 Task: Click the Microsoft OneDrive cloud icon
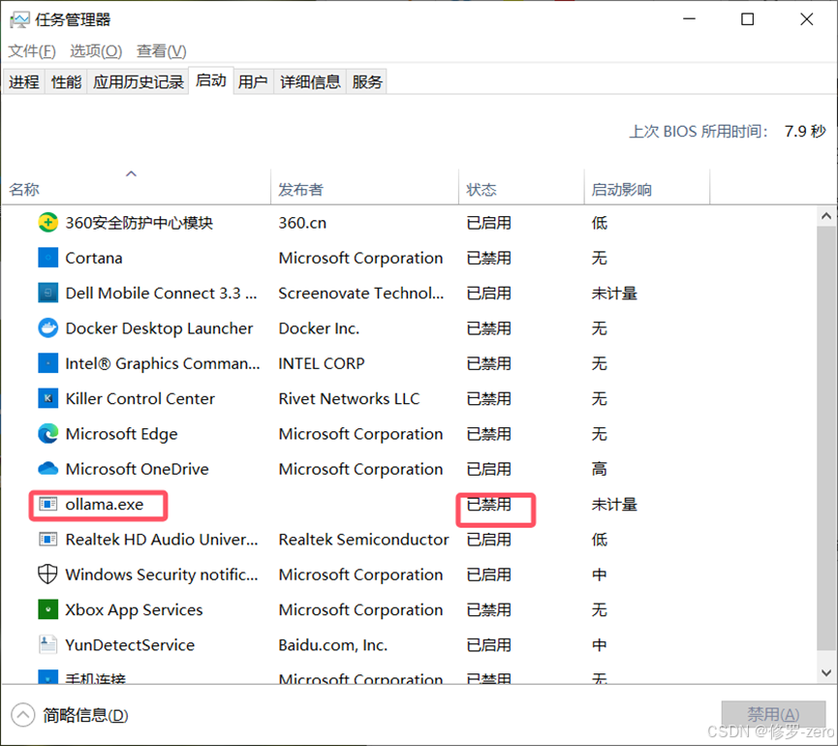click(x=48, y=469)
